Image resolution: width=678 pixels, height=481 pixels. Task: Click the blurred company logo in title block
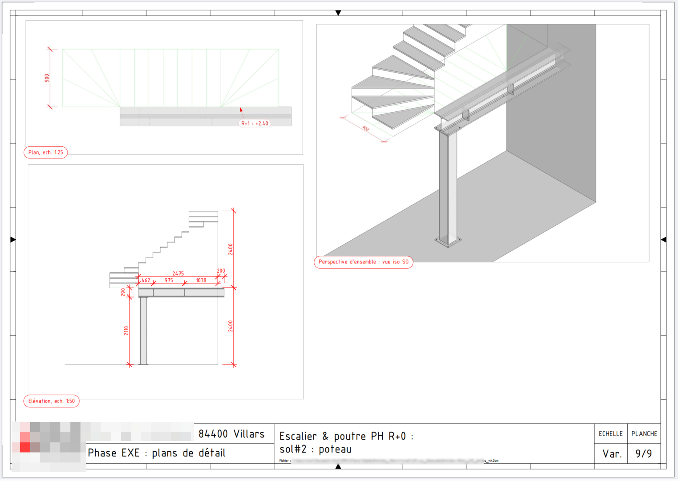coord(48,446)
